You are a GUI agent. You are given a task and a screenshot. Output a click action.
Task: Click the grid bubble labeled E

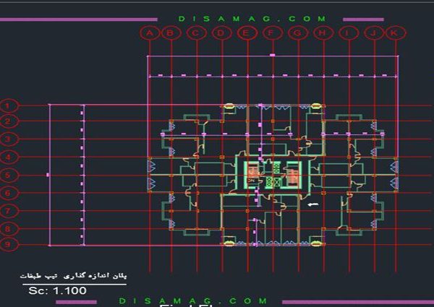[247, 33]
